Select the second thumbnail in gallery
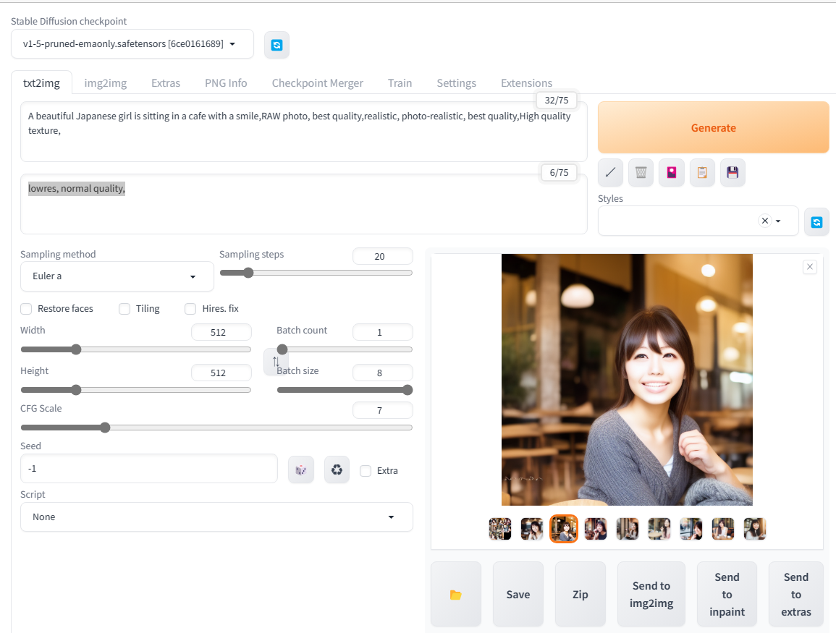Image resolution: width=836 pixels, height=633 pixels. [x=531, y=529]
